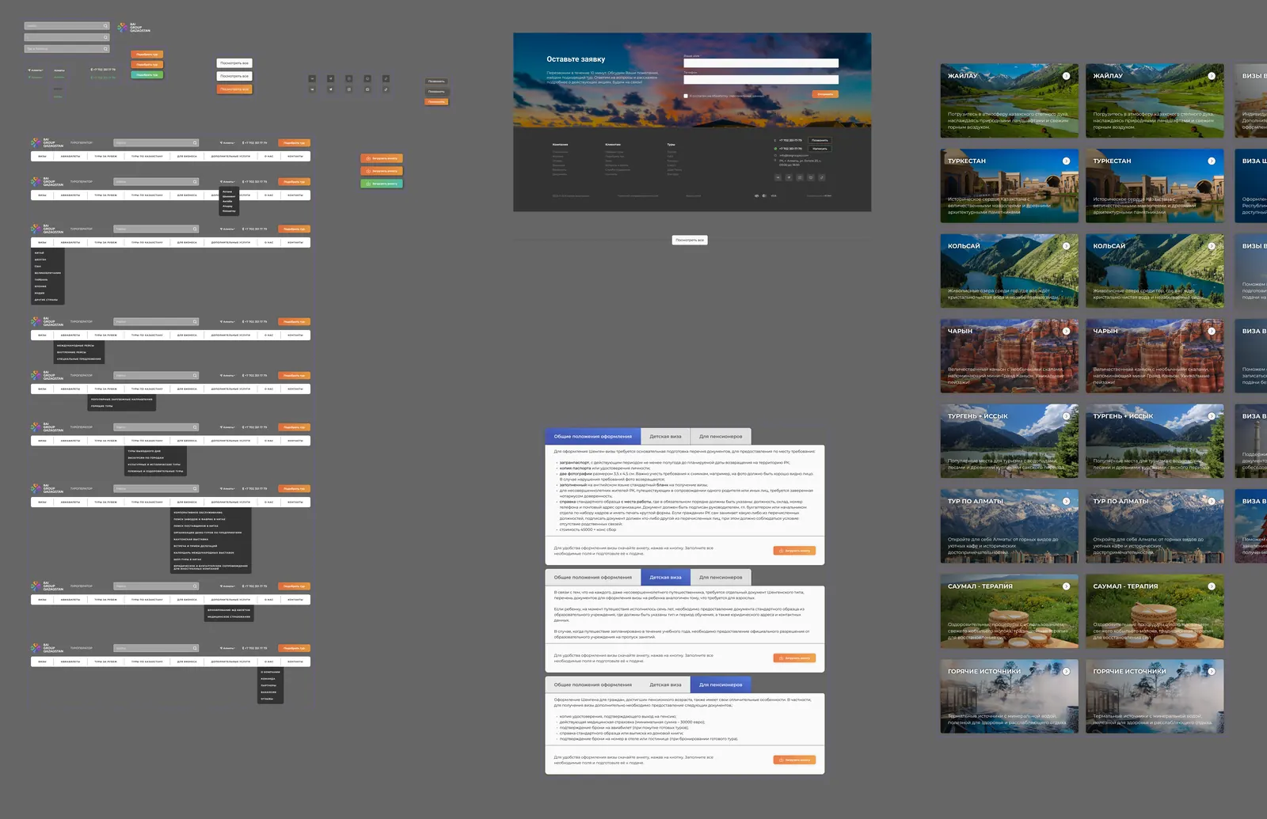1267x819 pixels.
Task: Click the arrow icon on left Кольсай card
Action: pos(1066,246)
